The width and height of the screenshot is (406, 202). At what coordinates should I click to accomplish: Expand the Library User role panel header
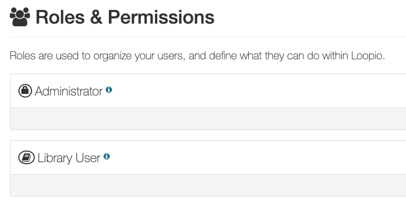coord(208,157)
